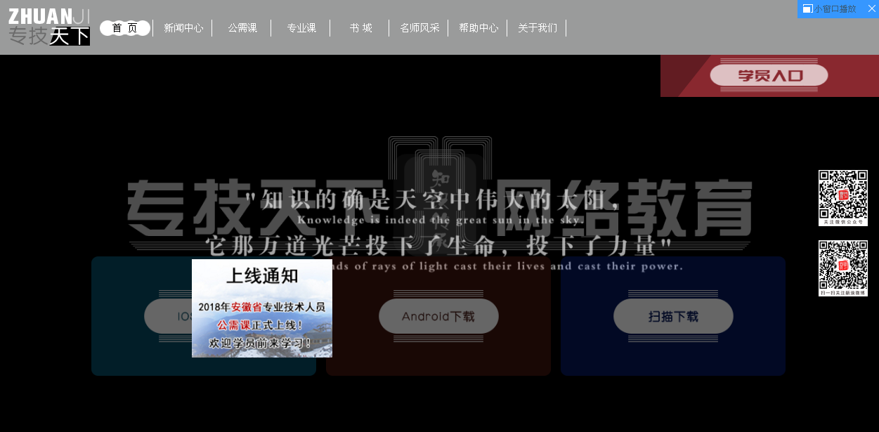Click the small-window playback icon
This screenshot has width=879, height=432.
pyautogui.click(x=807, y=9)
